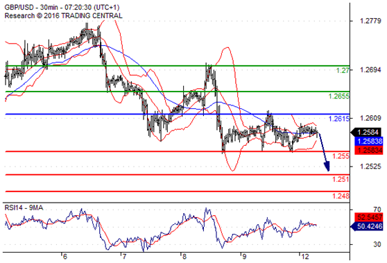Select the 1.255 red support label

point(341,156)
